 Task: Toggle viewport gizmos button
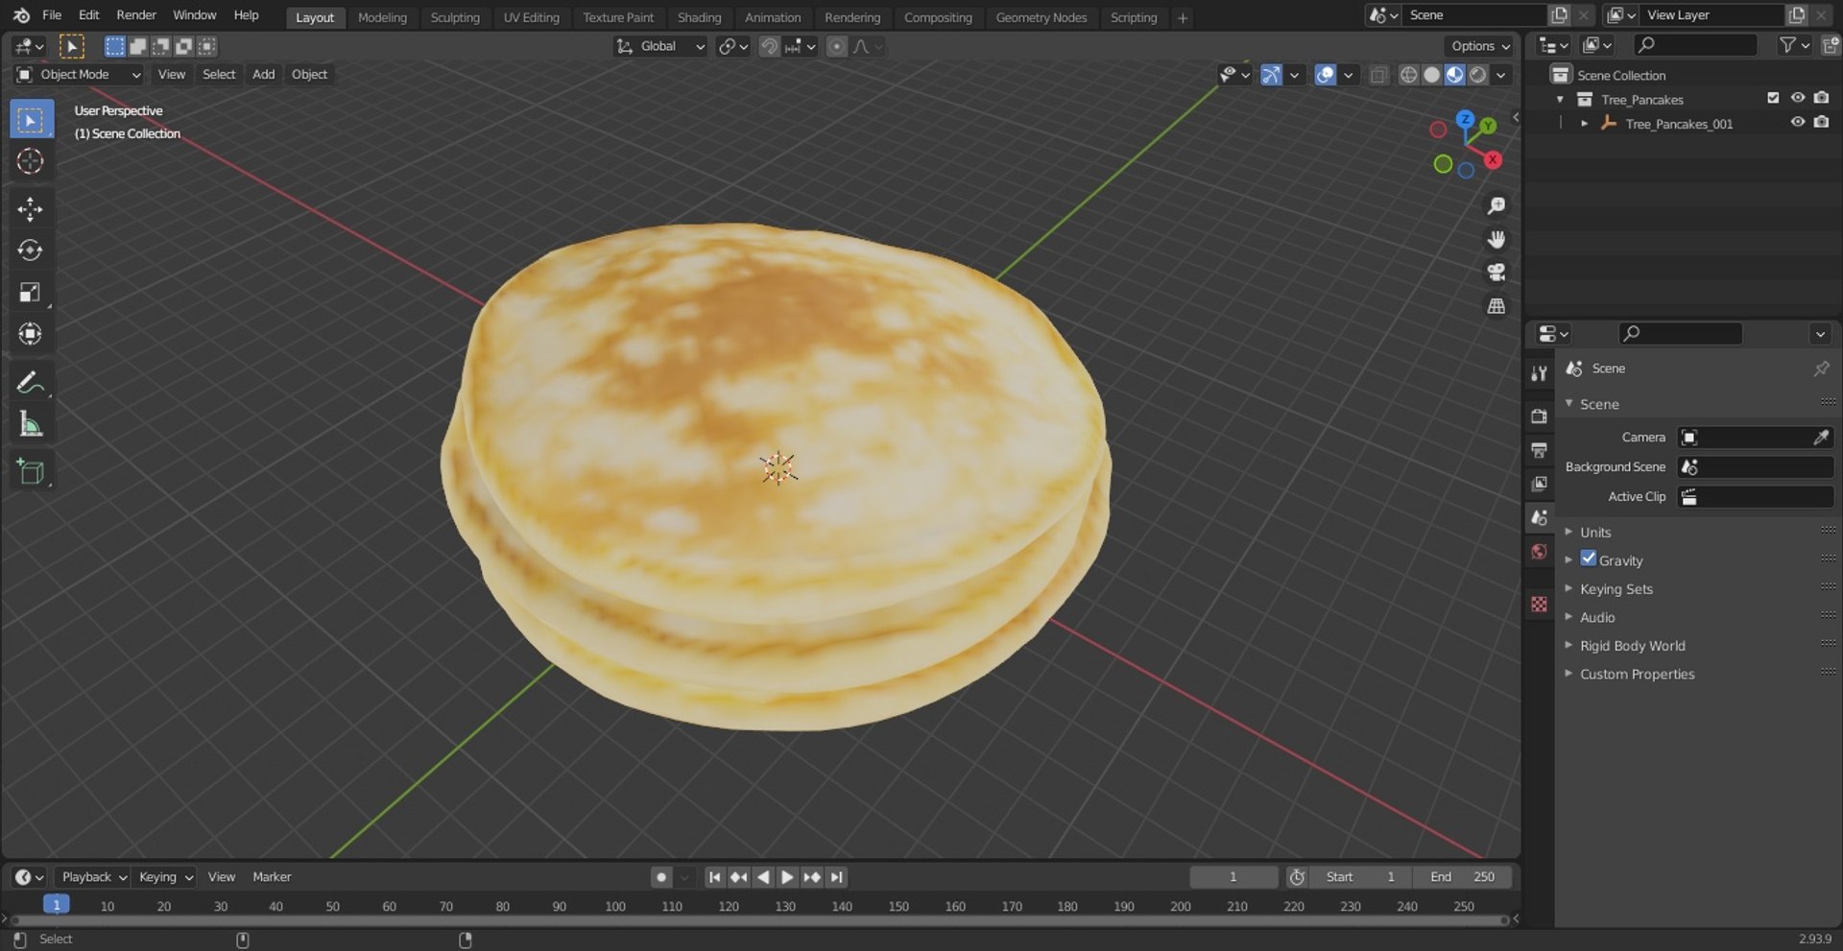(1271, 75)
